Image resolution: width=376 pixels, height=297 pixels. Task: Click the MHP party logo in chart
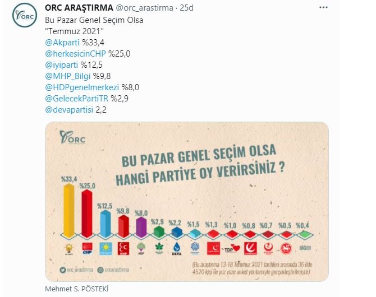click(x=123, y=248)
